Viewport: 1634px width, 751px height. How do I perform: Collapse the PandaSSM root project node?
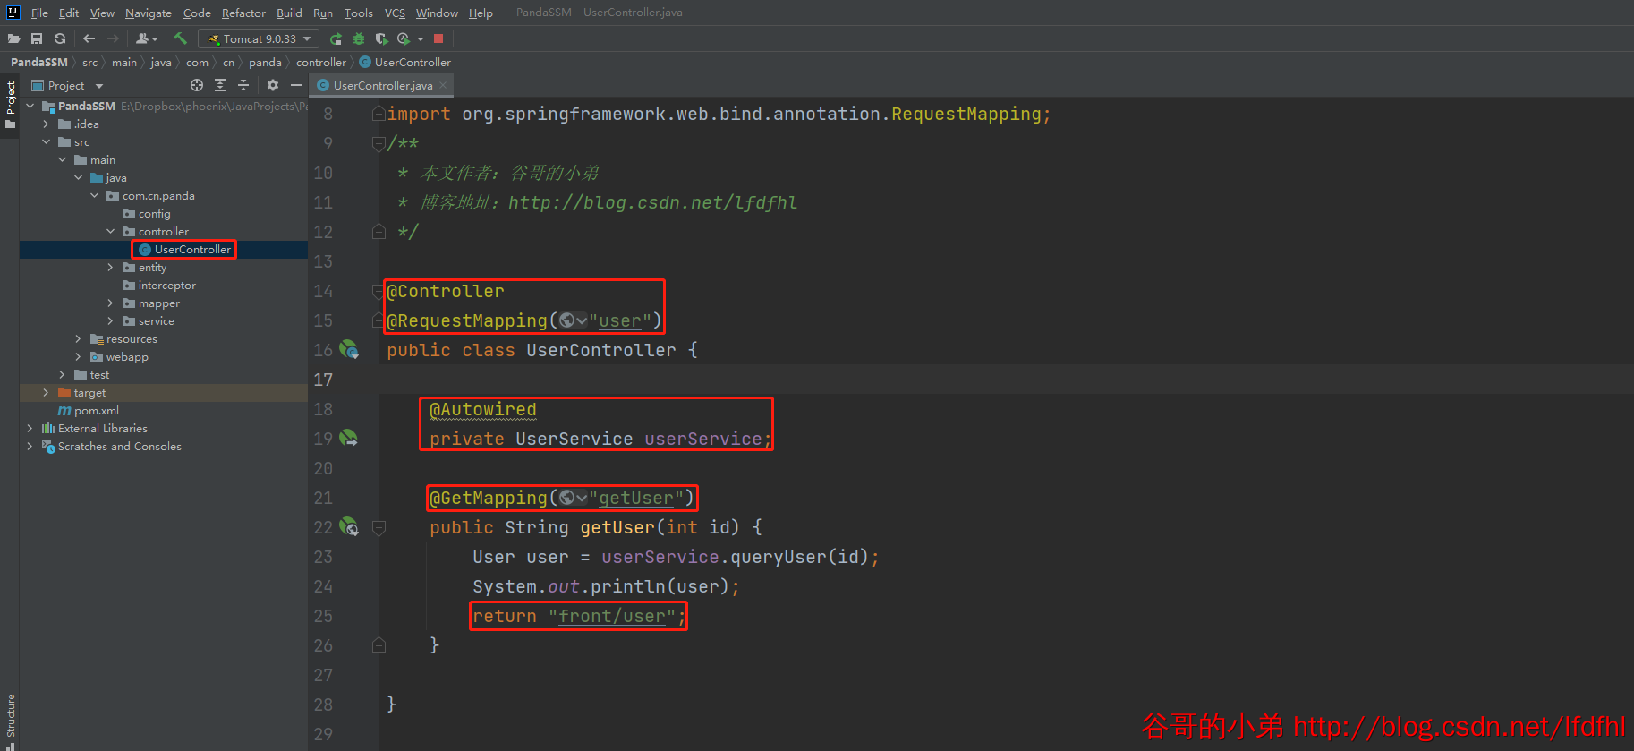pyautogui.click(x=30, y=106)
